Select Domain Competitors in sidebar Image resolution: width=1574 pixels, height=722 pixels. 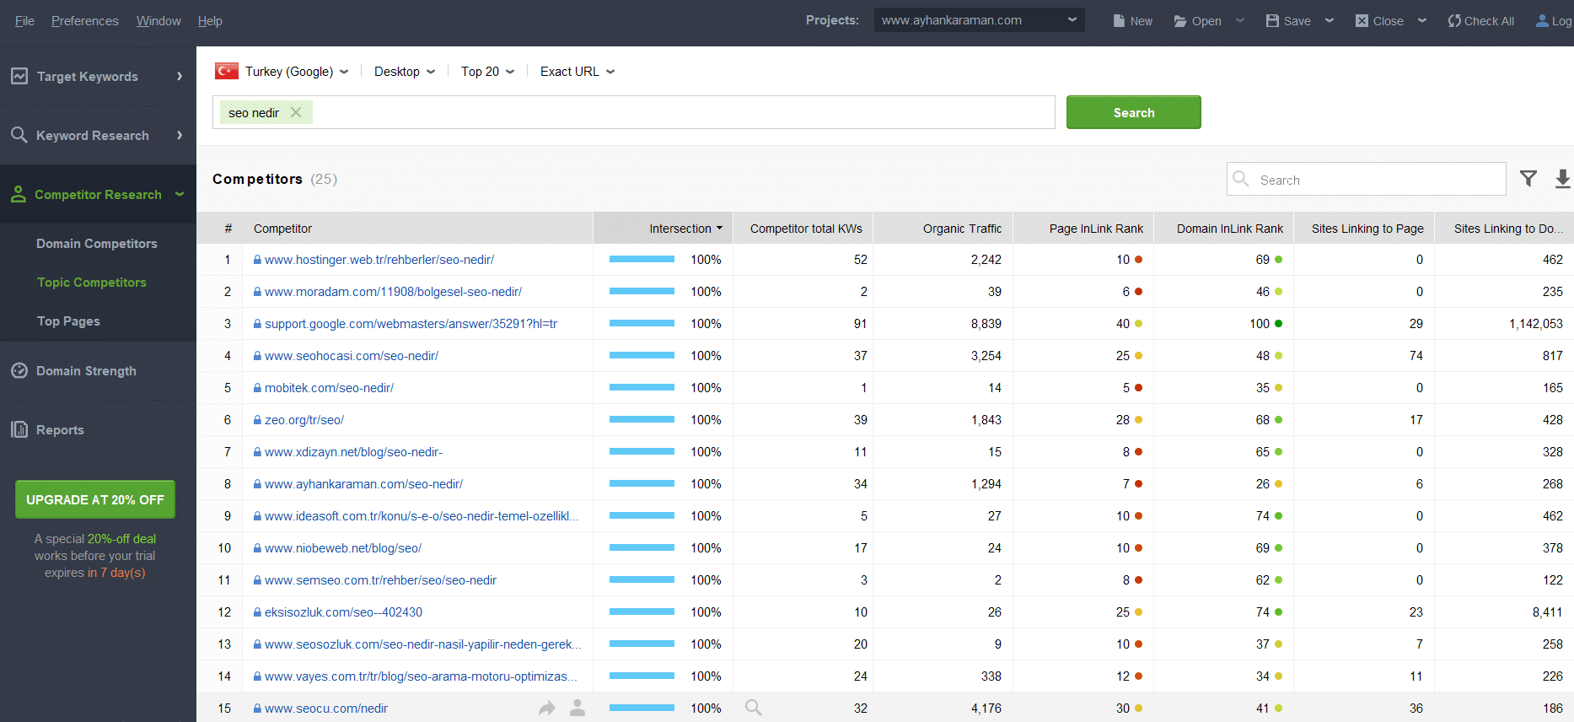click(x=97, y=243)
